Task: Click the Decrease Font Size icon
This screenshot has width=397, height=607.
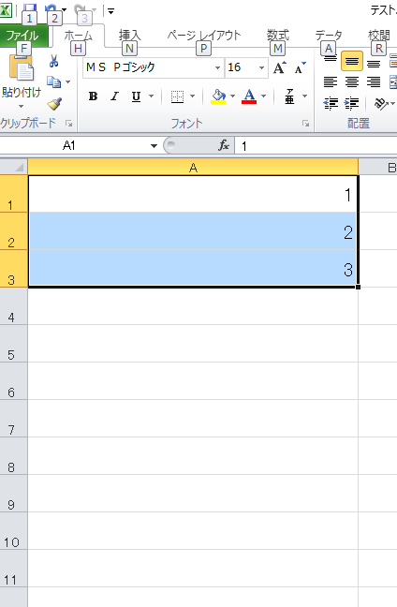Action: pyautogui.click(x=300, y=67)
